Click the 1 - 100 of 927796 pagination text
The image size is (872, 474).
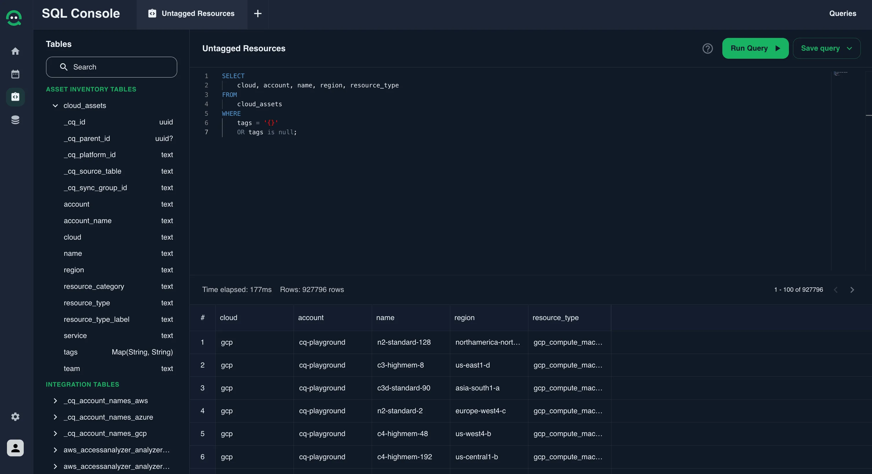pos(798,290)
